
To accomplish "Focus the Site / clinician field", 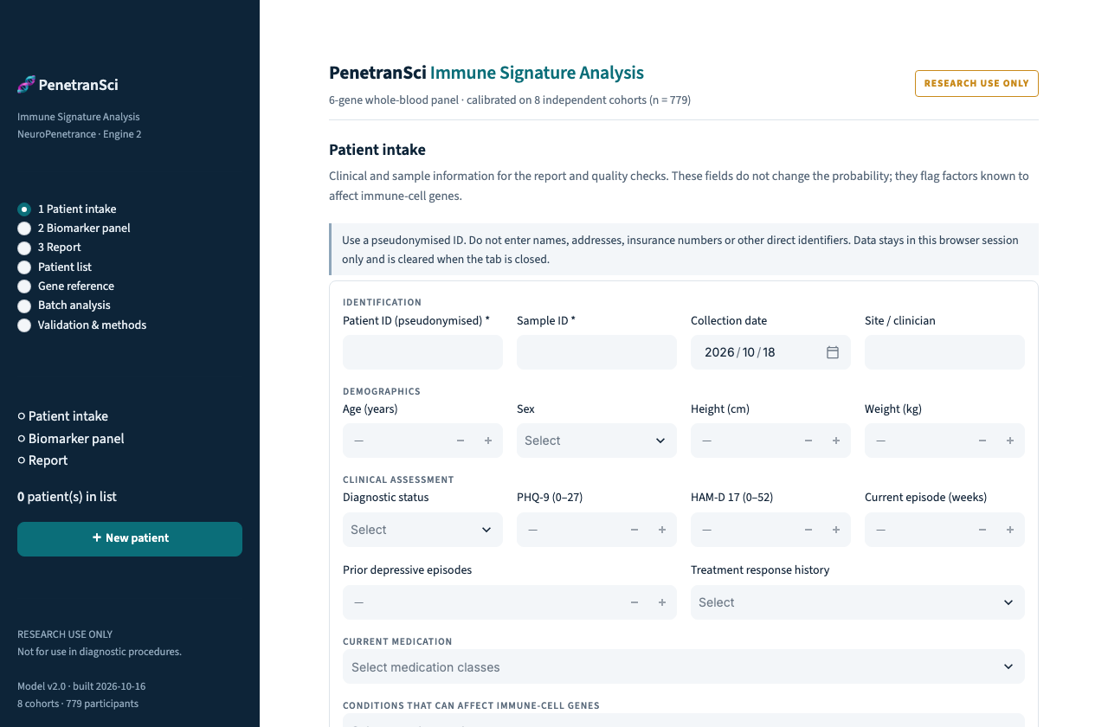I will coord(944,352).
